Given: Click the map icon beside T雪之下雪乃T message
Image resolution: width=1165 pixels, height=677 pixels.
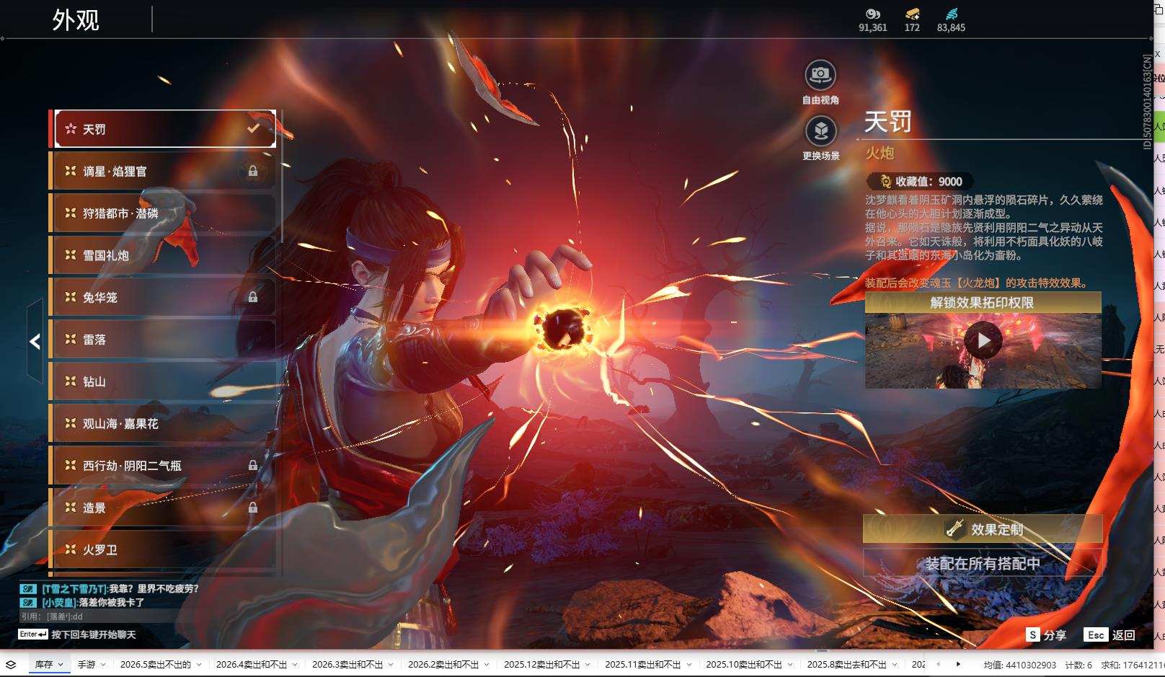Looking at the screenshot, I should tap(27, 589).
